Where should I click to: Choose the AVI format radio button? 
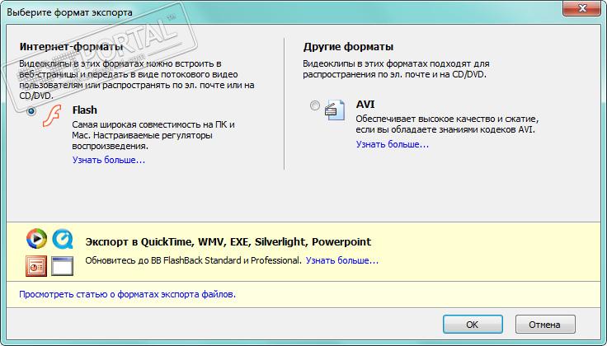[x=315, y=106]
